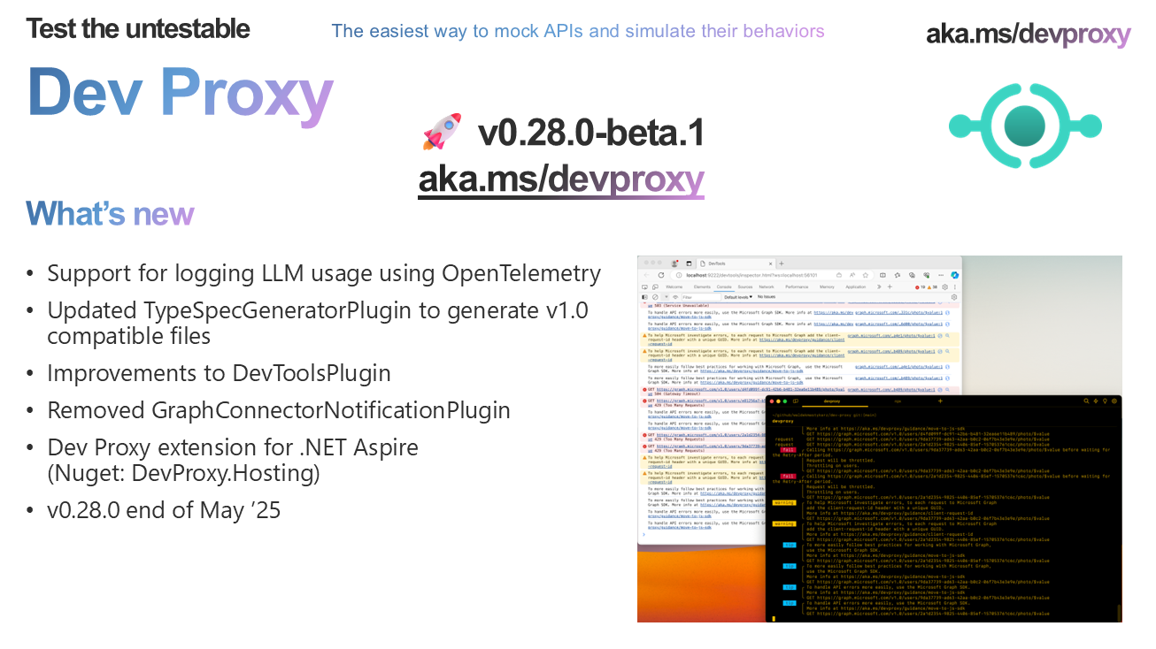This screenshot has height=649, width=1156.
Task: Open a new browser tab with plus button
Action: click(782, 263)
